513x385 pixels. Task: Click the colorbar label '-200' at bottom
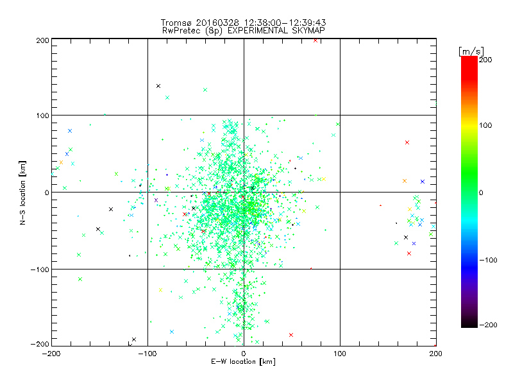[488, 325]
